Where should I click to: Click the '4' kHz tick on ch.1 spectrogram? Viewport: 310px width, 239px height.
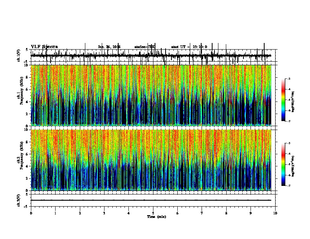click(x=27, y=102)
